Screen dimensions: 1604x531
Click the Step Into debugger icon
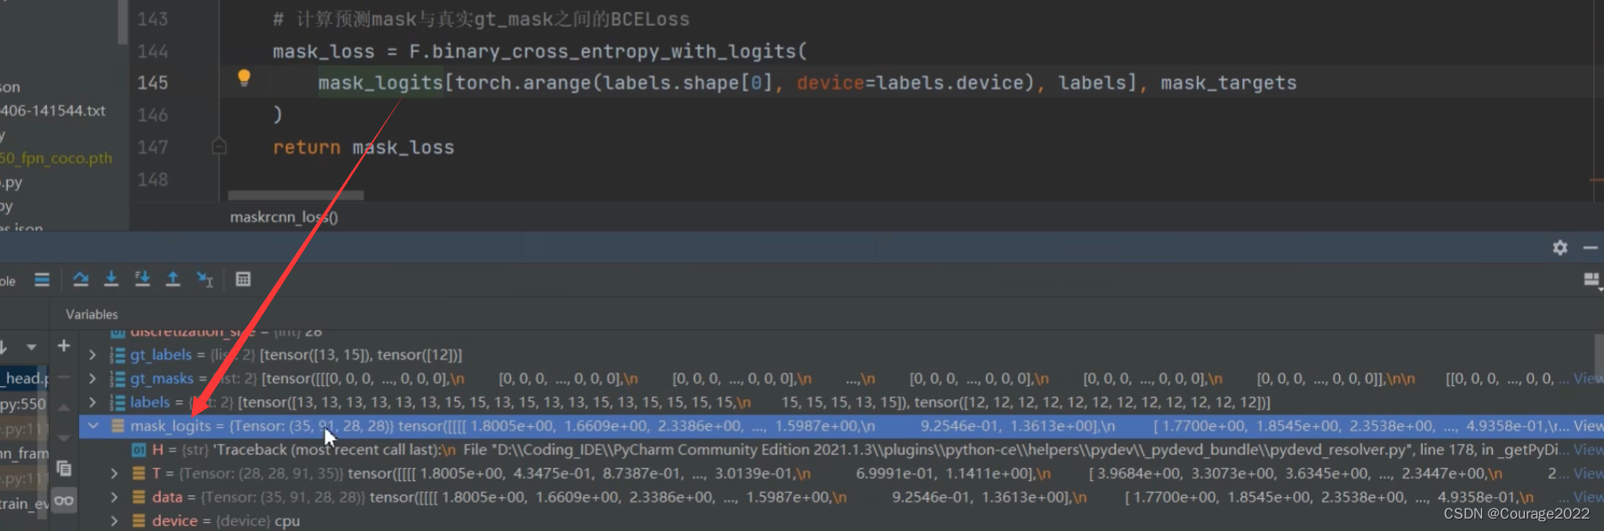coord(111,279)
